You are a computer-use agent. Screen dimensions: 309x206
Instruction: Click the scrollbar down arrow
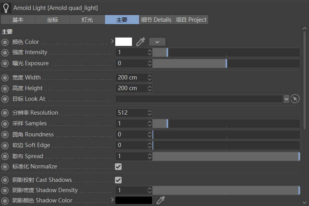pyautogui.click(x=305, y=203)
